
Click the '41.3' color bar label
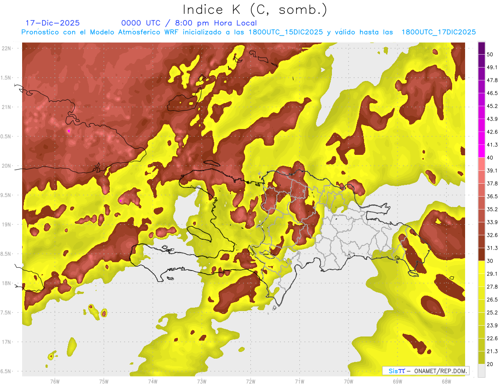(x=492, y=144)
